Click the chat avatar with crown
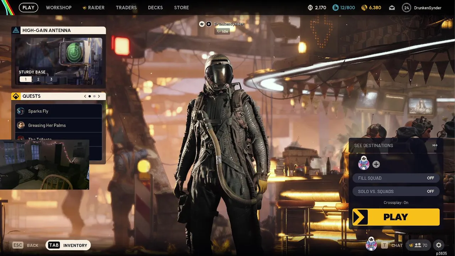Viewport: 455px width, 256px height. pyautogui.click(x=371, y=244)
